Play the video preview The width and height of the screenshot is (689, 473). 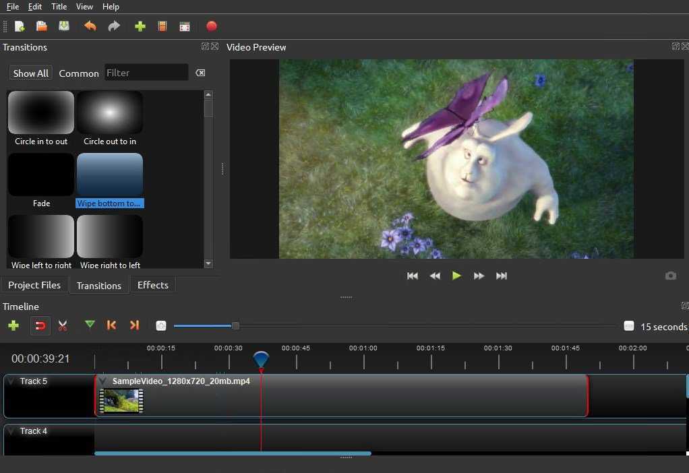click(456, 276)
